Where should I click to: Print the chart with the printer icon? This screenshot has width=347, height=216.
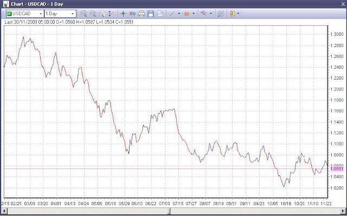point(142,14)
